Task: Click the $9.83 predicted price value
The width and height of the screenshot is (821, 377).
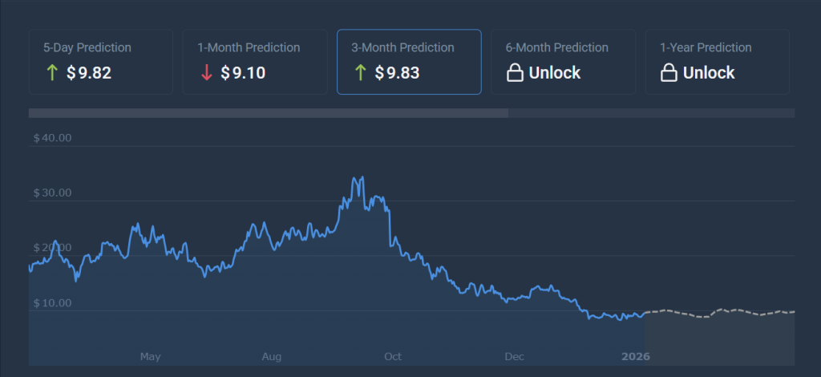Action: click(397, 73)
